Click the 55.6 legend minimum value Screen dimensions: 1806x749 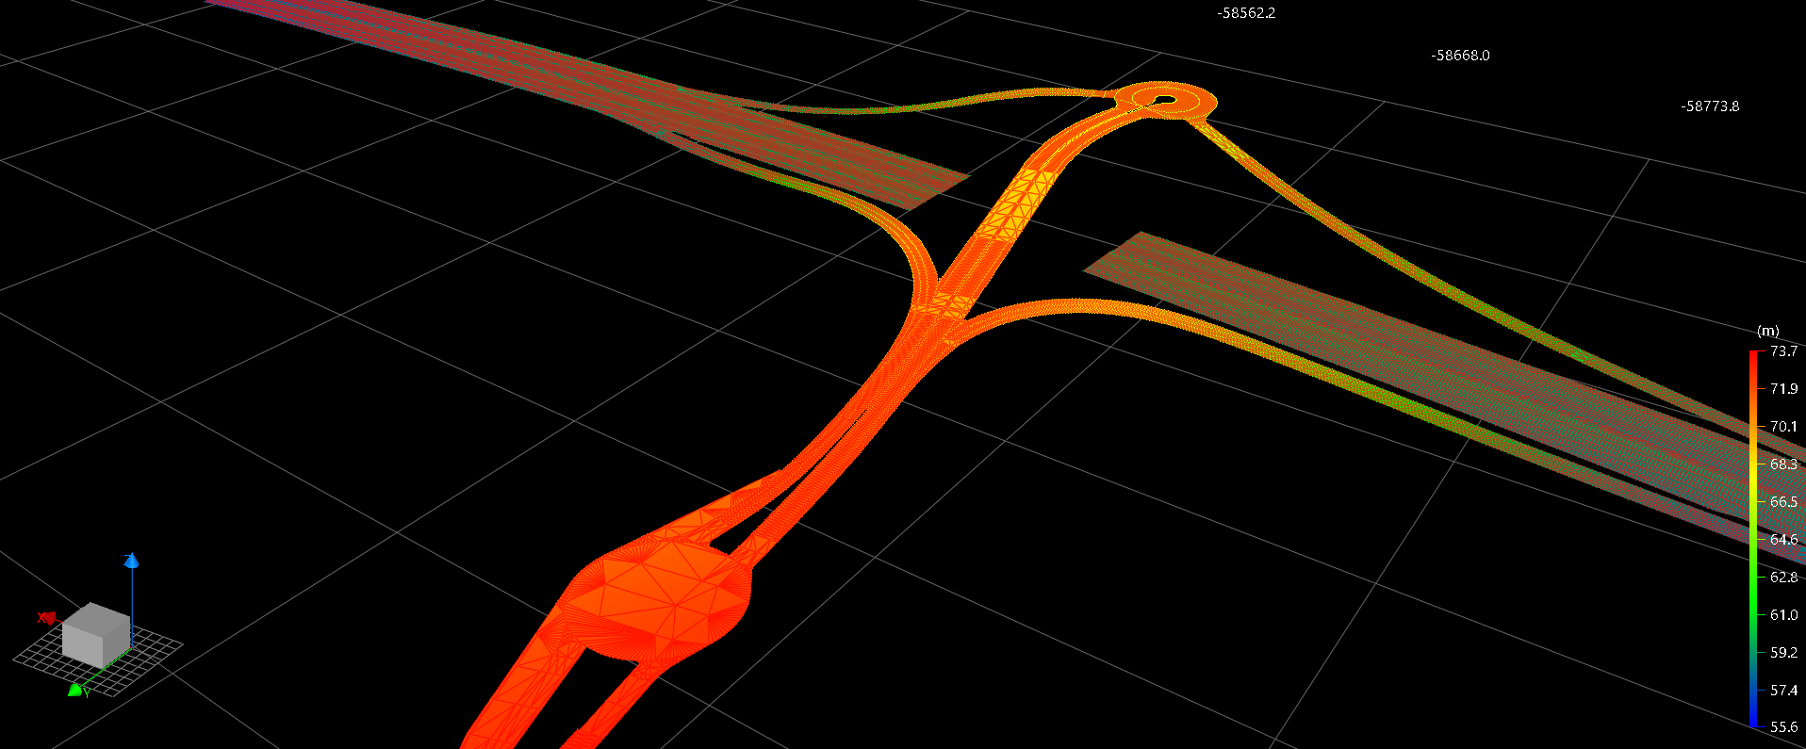[x=1783, y=726]
